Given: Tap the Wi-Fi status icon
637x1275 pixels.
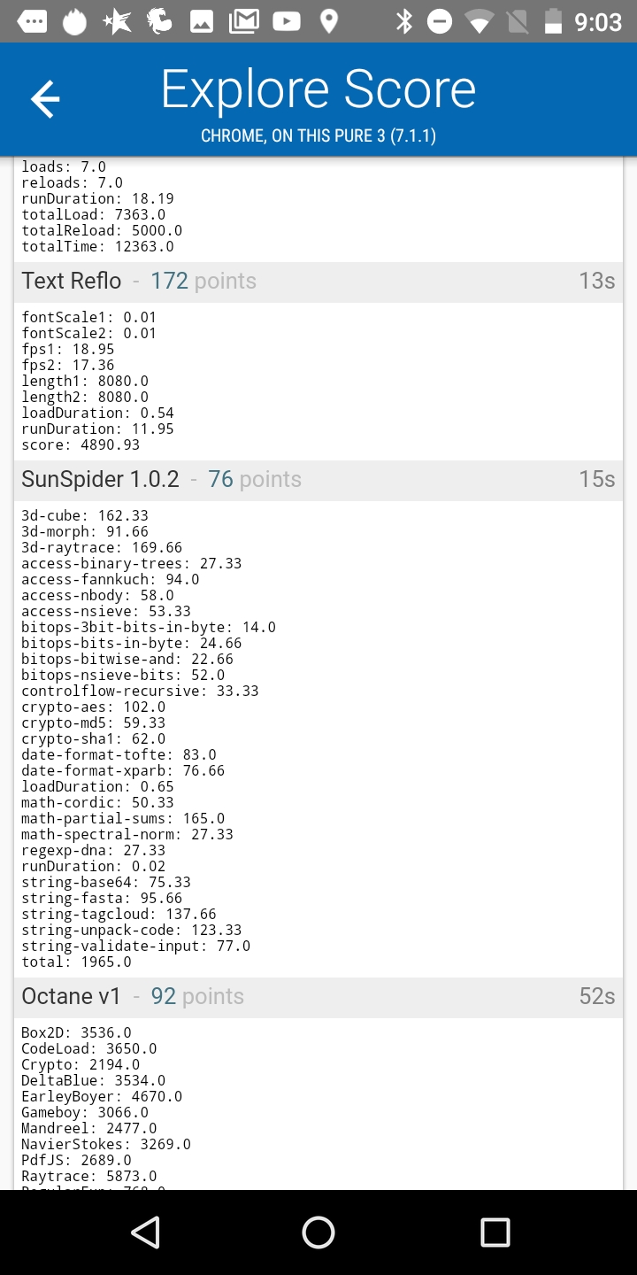Looking at the screenshot, I should point(479,21).
